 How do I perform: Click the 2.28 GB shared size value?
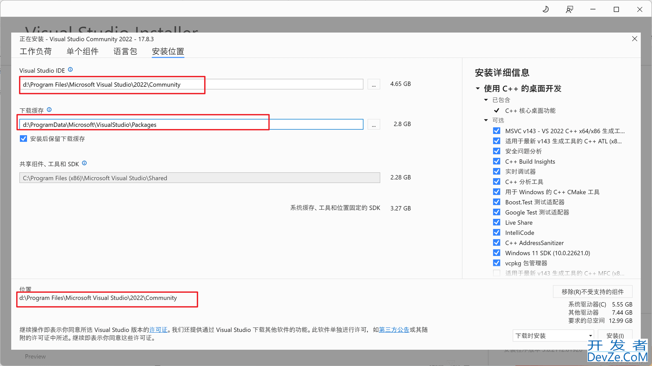point(401,177)
